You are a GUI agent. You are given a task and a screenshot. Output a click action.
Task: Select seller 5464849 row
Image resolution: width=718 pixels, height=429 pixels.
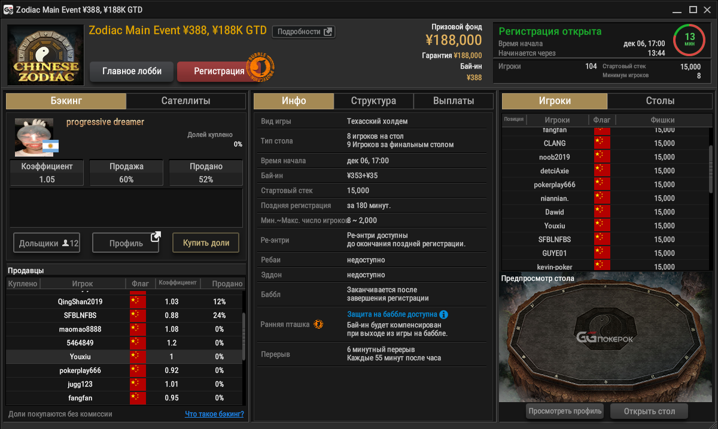[x=124, y=343]
